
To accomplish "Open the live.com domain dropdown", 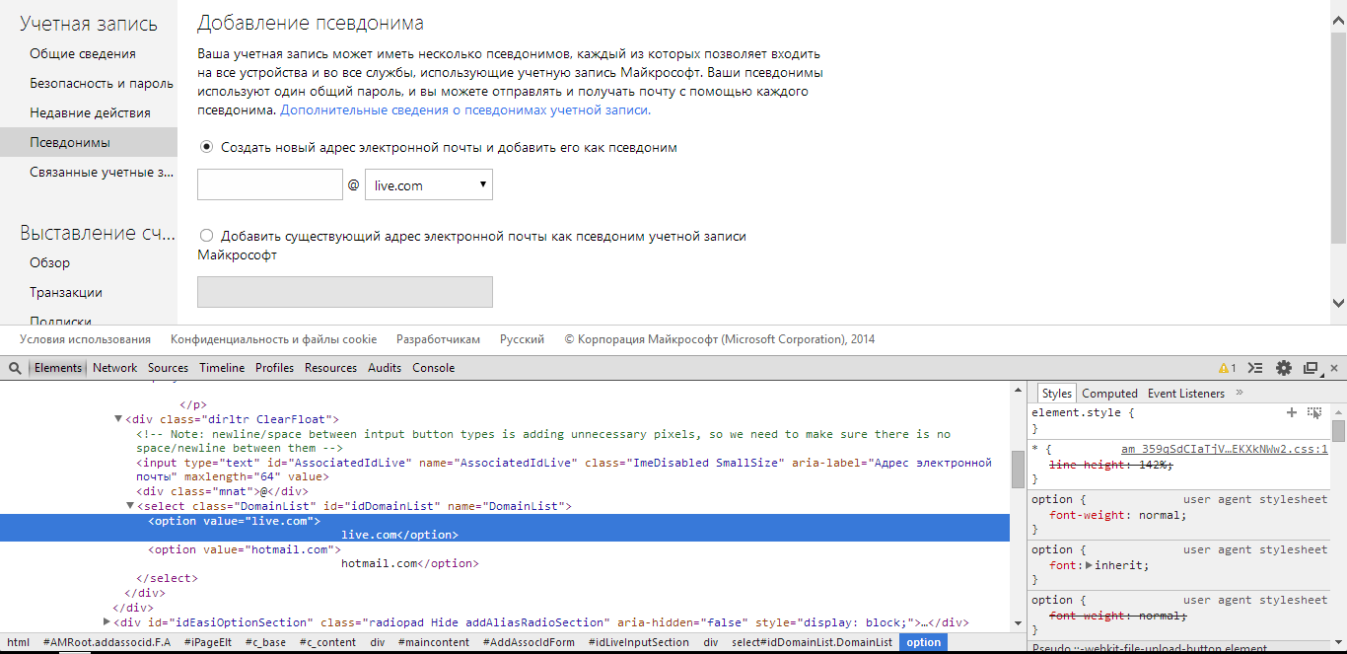I will coord(429,184).
